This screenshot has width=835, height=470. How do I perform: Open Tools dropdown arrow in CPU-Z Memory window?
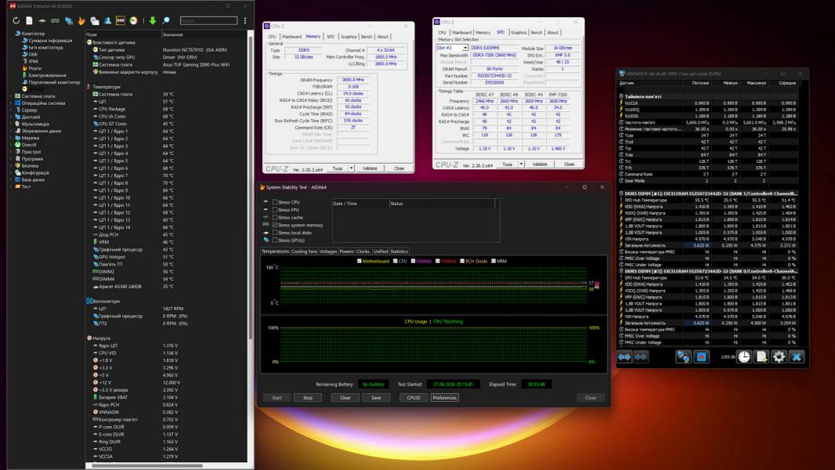click(x=351, y=168)
